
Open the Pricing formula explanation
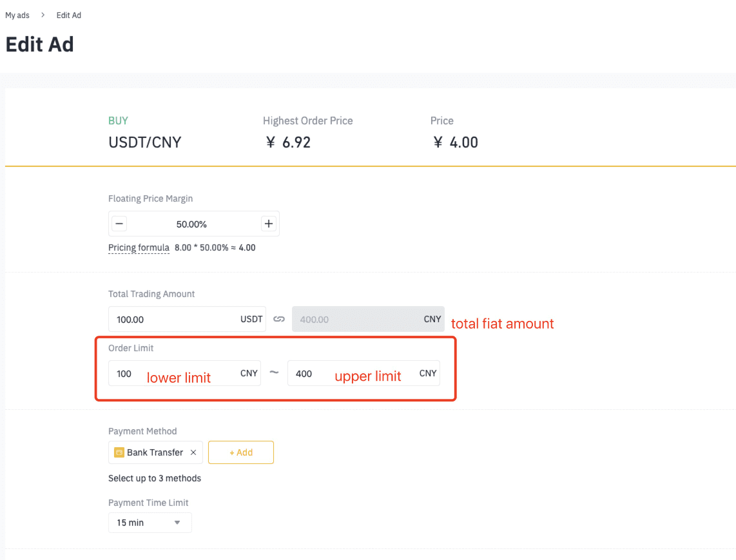(139, 247)
